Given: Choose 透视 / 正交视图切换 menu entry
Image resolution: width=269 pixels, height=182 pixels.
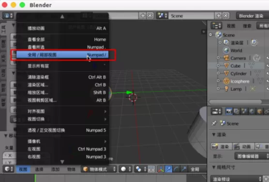Looking at the screenshot, I should coord(63,130).
